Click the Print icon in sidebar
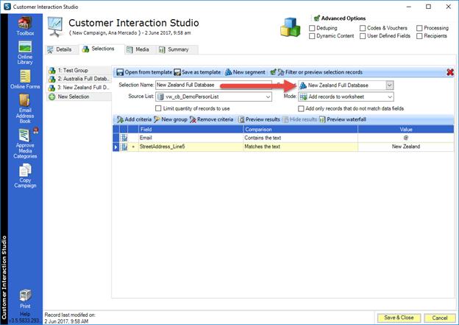 pyautogui.click(x=25, y=298)
